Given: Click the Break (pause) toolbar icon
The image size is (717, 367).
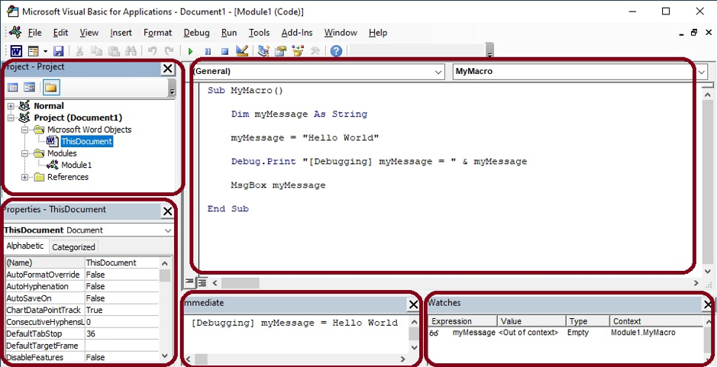Looking at the screenshot, I should 208,51.
